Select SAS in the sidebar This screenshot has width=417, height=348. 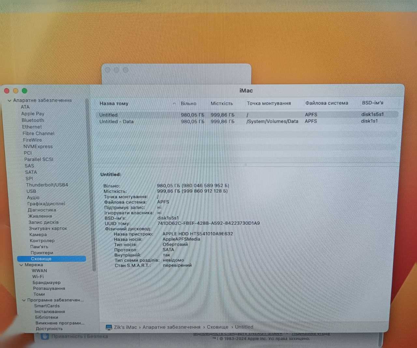(x=29, y=166)
